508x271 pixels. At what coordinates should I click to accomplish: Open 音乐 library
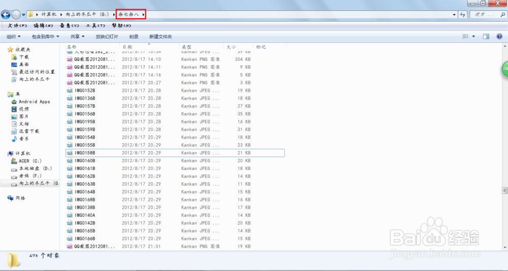point(24,139)
